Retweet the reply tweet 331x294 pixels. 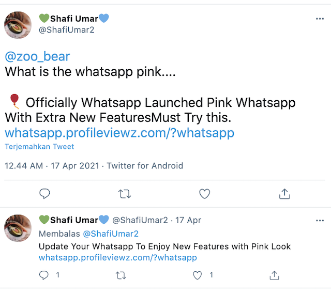[x=121, y=275]
